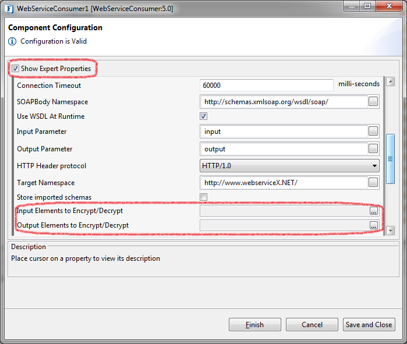Image resolution: width=407 pixels, height=344 pixels.
Task: Click the ellipsis button for SOAPBody Namespace
Action: click(373, 102)
